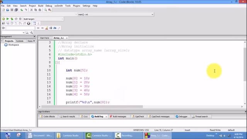Viewport: 247px width, 139px height.
Task: Open the Build menu
Action: point(41,6)
